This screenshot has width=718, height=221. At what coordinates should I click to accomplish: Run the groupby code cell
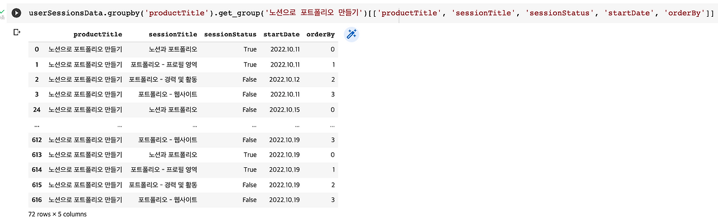17,13
